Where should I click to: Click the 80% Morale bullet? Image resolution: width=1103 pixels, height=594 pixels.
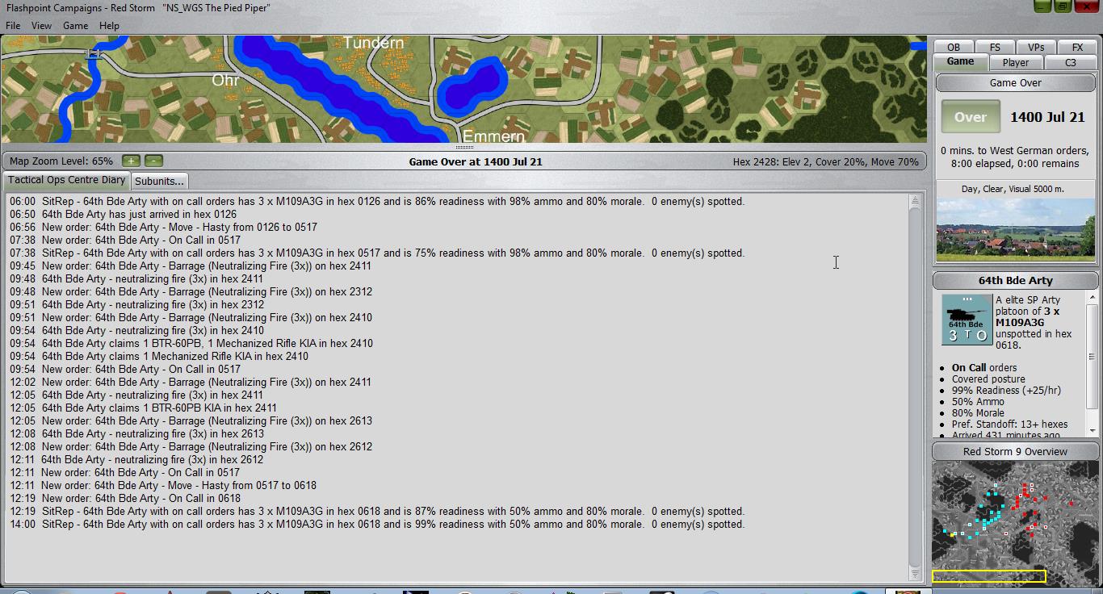click(x=978, y=412)
